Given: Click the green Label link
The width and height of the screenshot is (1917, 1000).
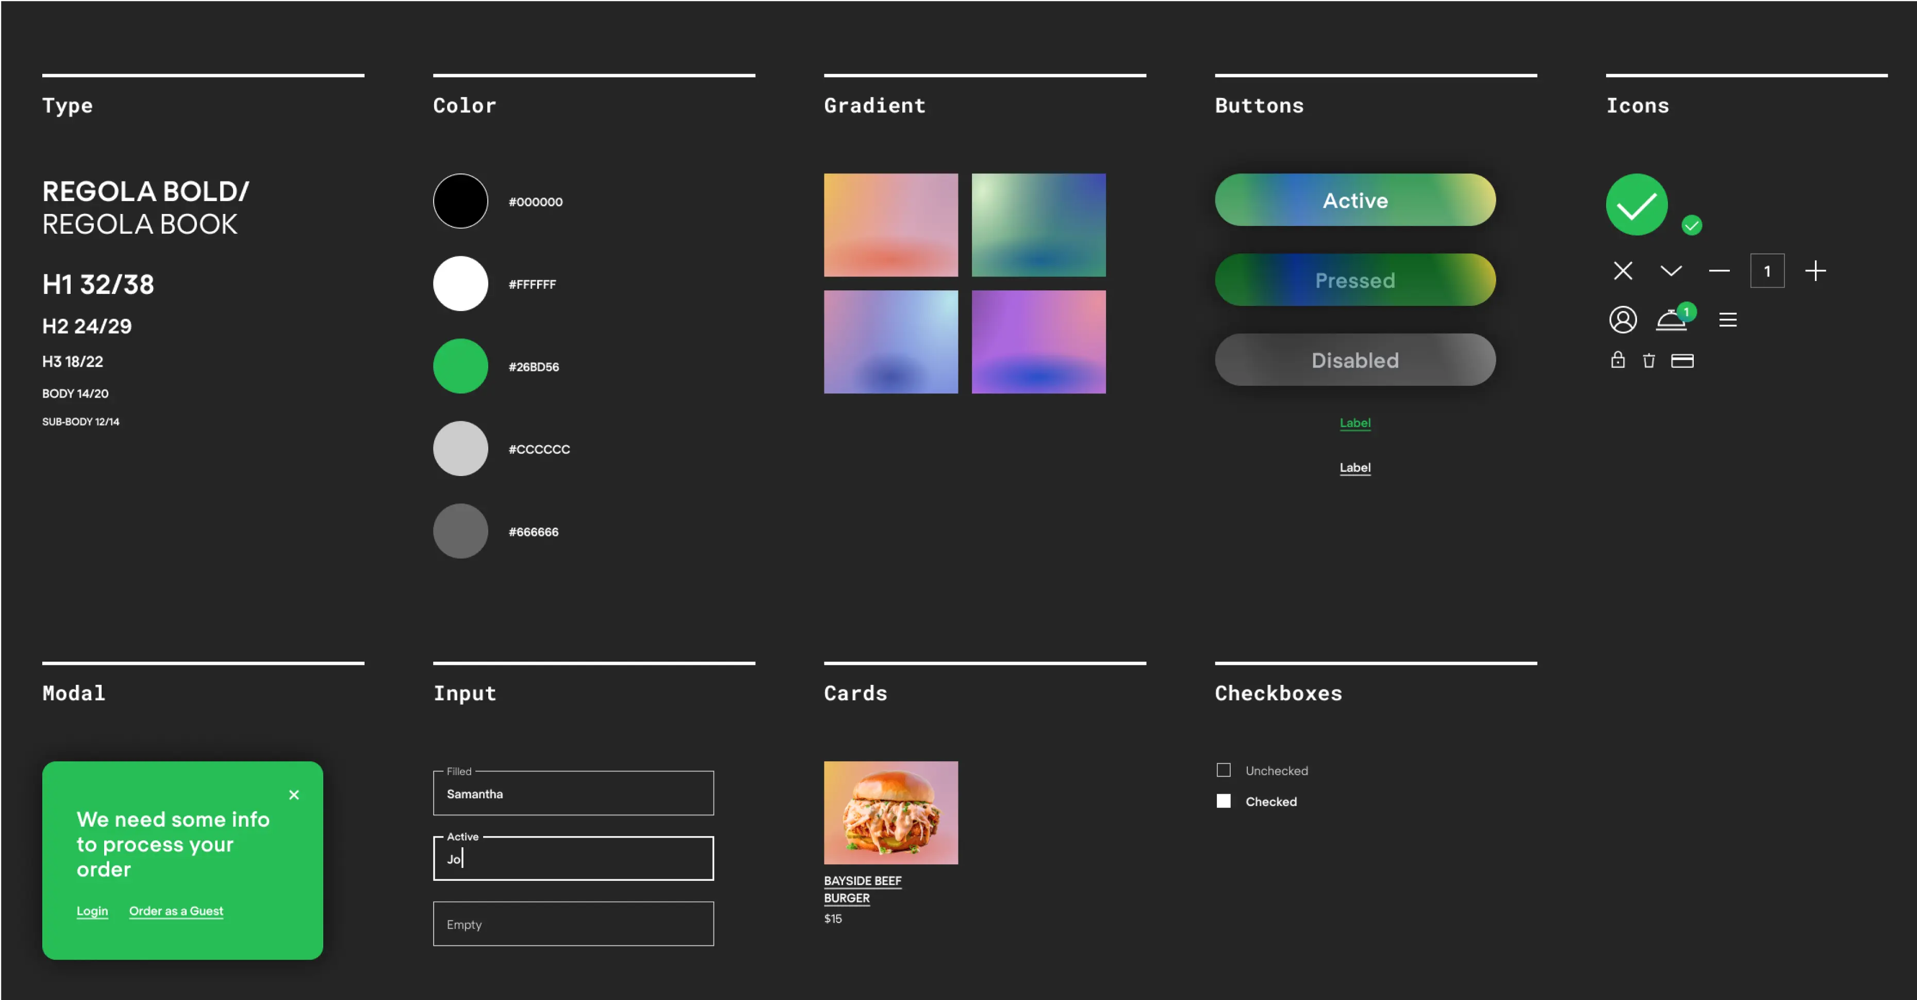Looking at the screenshot, I should pyautogui.click(x=1354, y=423).
